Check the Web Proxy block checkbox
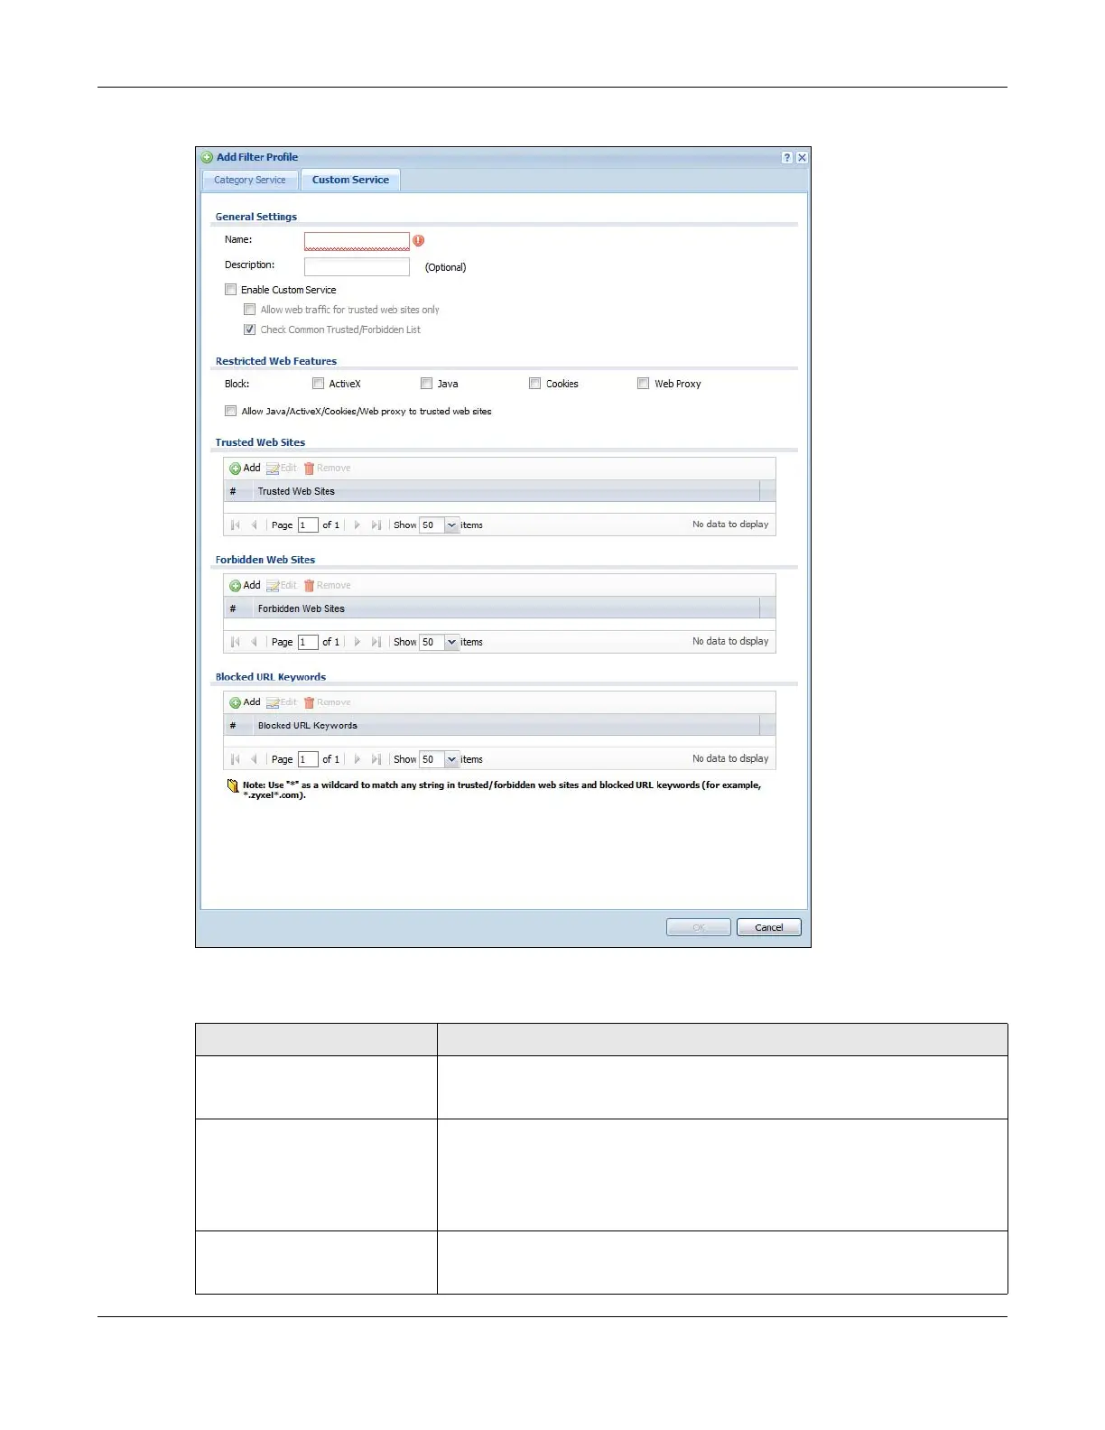The height and width of the screenshot is (1430, 1105). click(643, 384)
